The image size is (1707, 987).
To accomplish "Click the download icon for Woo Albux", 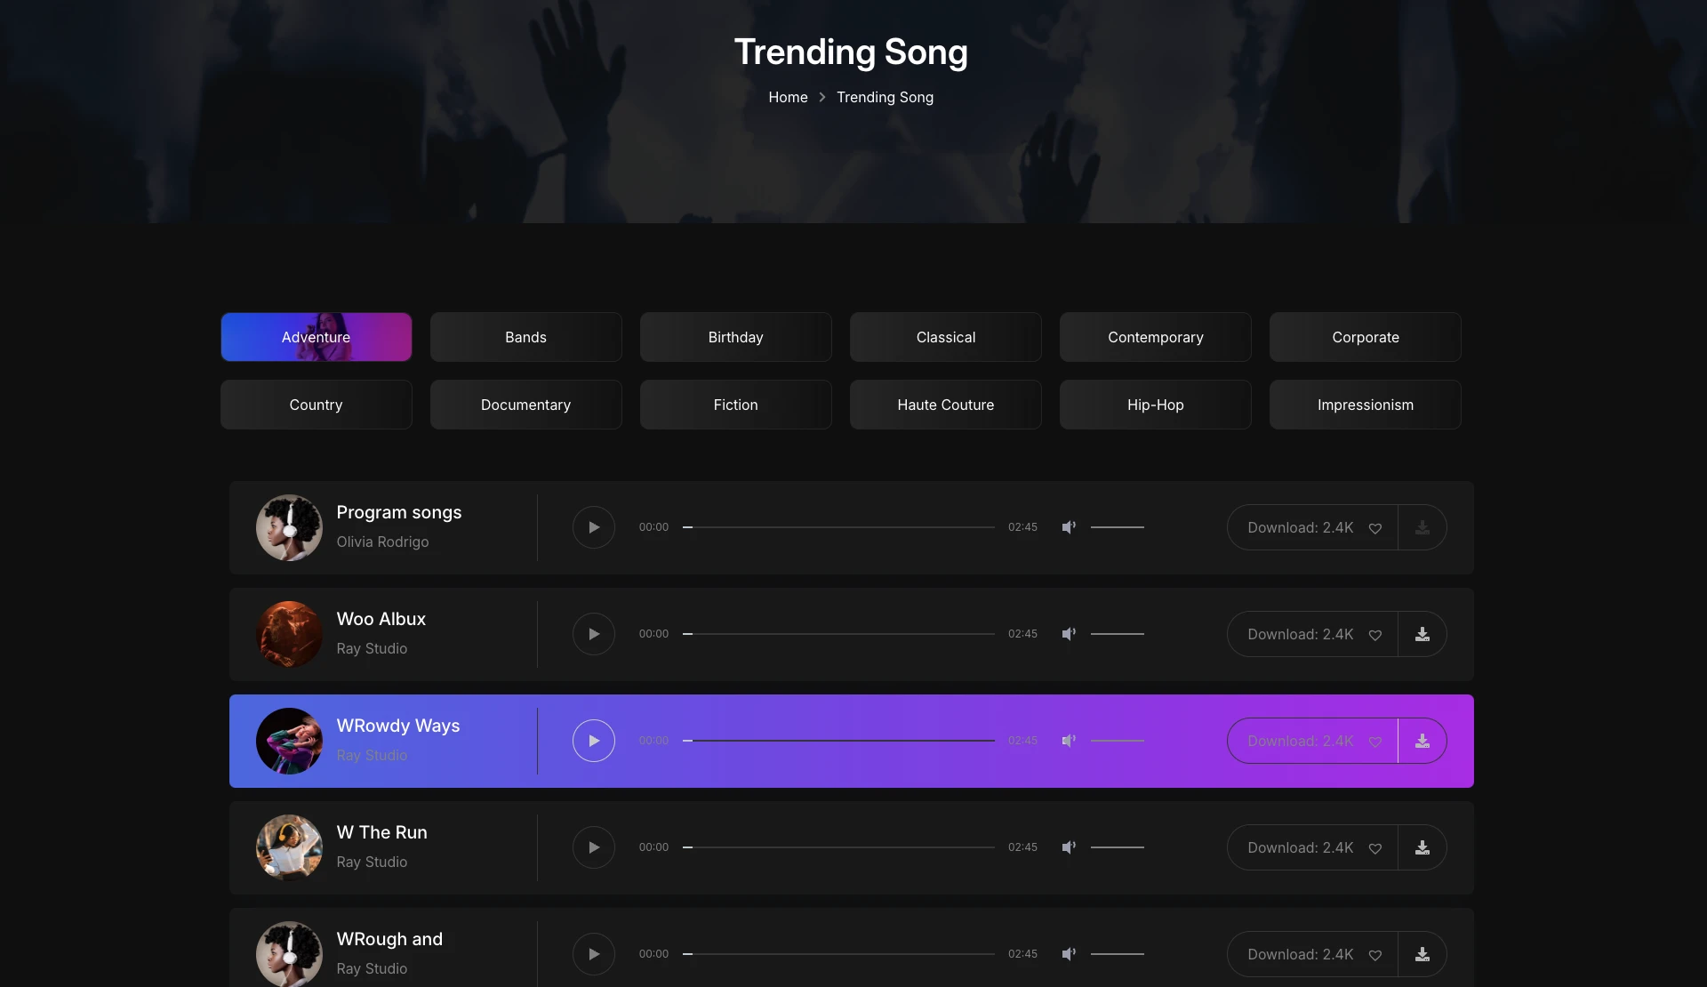I will pyautogui.click(x=1422, y=634).
